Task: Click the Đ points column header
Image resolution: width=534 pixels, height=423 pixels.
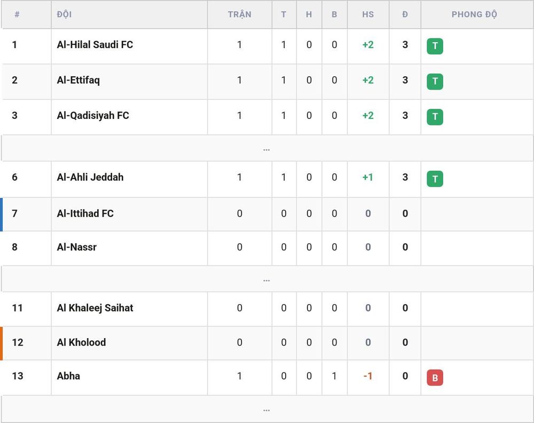Action: 405,14
